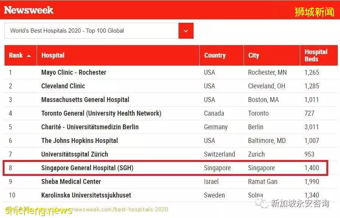Screen dimensions: 340x218
Task: Sort by the City column header
Action: 272,55
